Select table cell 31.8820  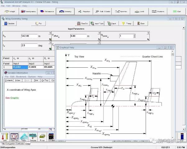[35, 67]
